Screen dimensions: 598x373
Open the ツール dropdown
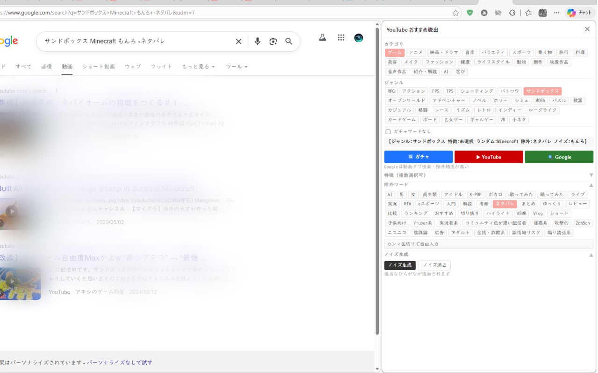click(x=236, y=67)
